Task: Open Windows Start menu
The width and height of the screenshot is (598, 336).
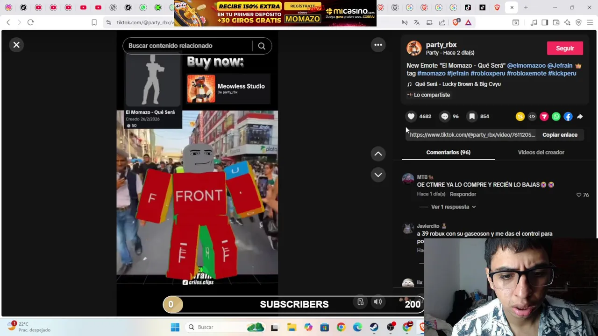Action: [175, 327]
